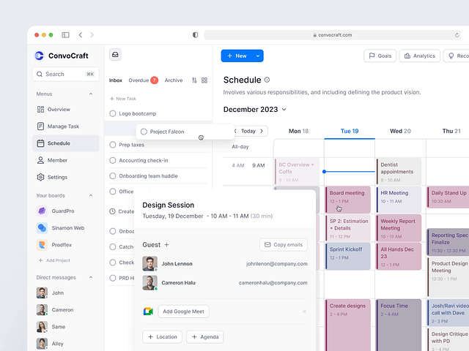Switch to the Inbox tab
The image size is (469, 351).
tap(116, 80)
